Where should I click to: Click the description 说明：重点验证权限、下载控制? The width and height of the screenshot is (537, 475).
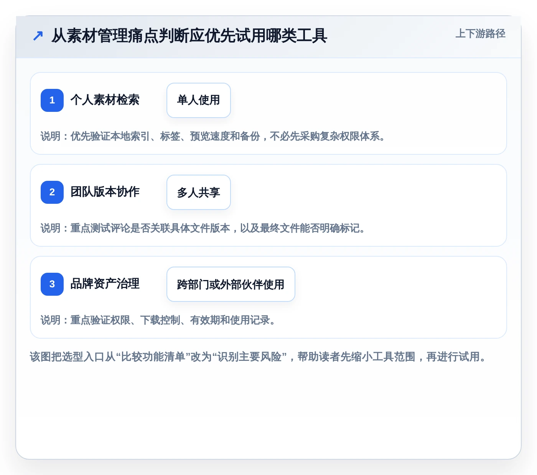tap(158, 320)
